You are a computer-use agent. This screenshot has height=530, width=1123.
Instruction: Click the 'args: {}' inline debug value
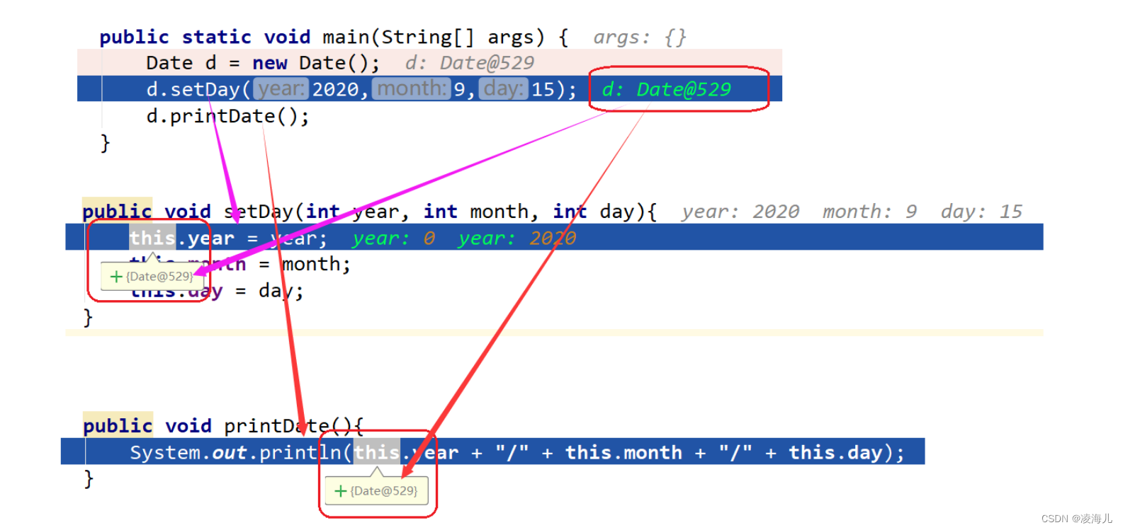pyautogui.click(x=640, y=37)
